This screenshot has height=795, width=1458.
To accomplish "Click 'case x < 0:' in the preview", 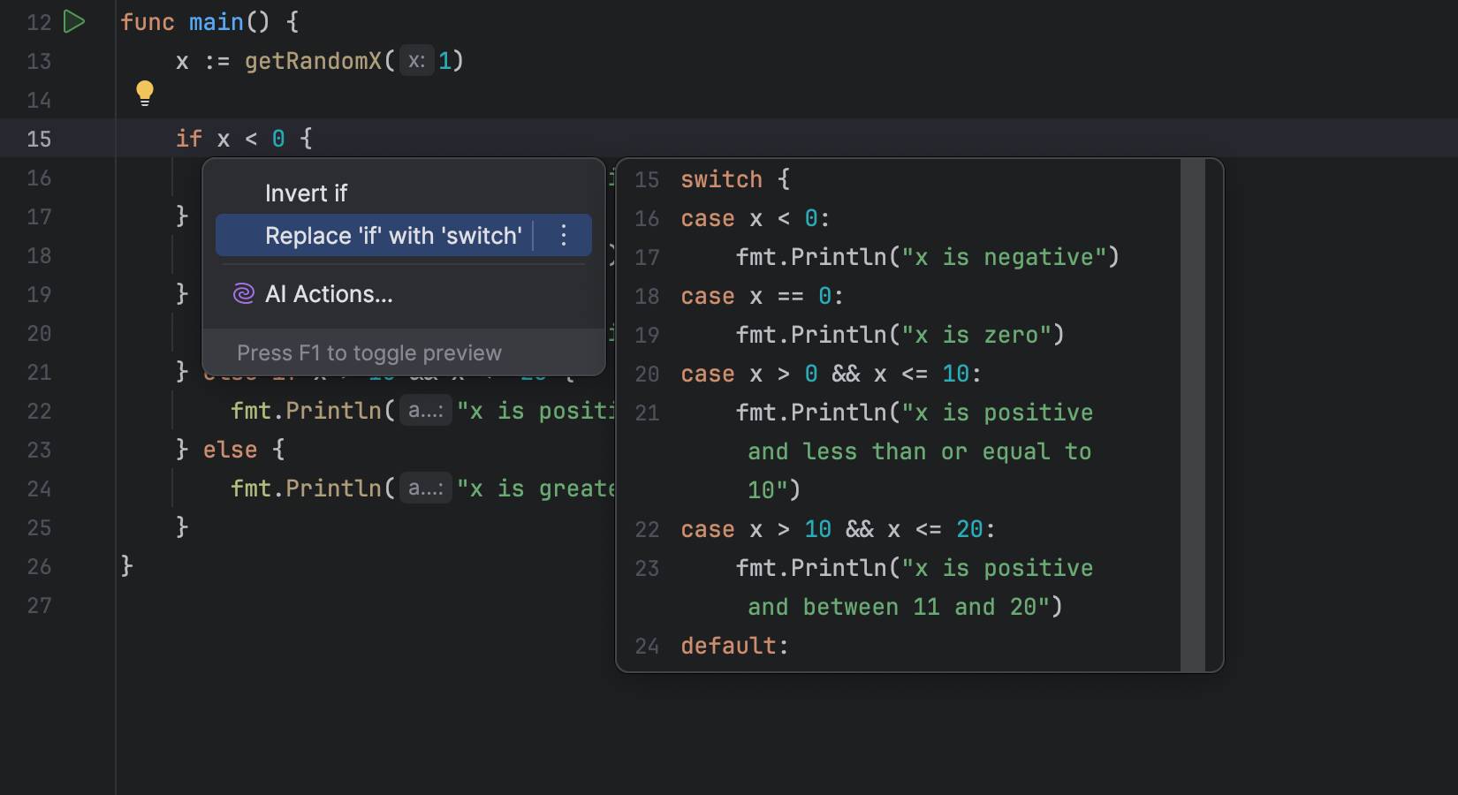I will click(x=756, y=218).
